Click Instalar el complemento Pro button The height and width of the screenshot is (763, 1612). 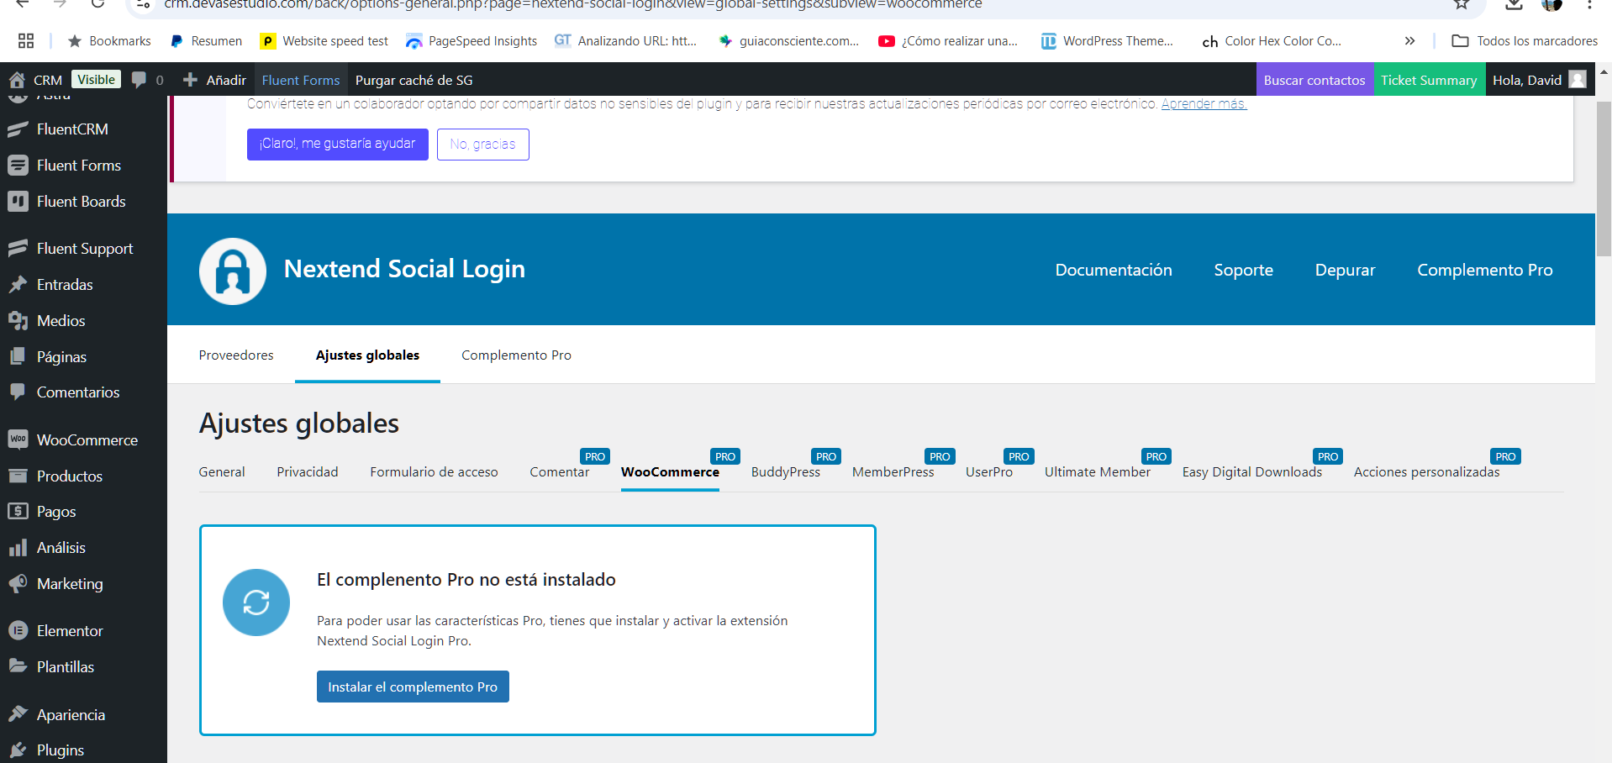(413, 687)
